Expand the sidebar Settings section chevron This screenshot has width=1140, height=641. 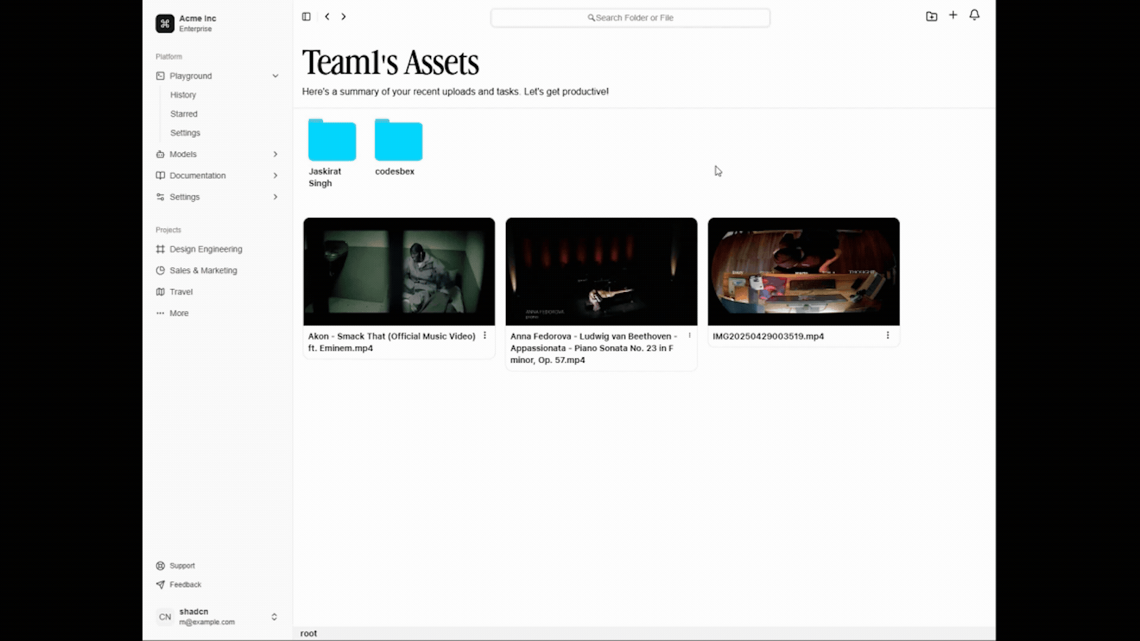pos(275,197)
